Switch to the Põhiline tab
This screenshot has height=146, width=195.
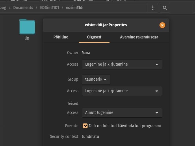click(x=61, y=37)
